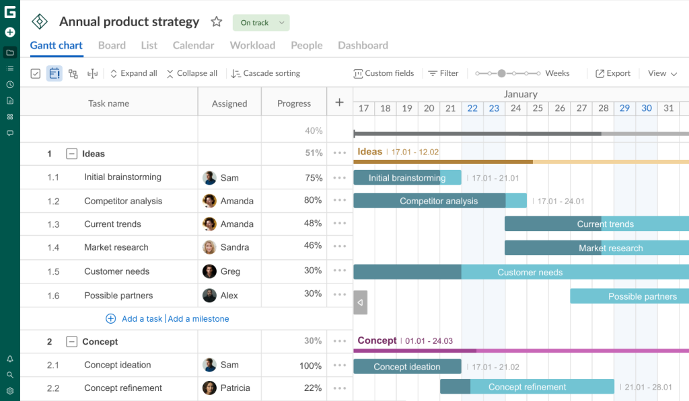Switch to the Board tab
This screenshot has height=401, width=689.
112,45
